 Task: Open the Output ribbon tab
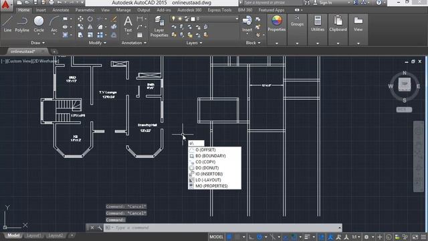[144, 10]
